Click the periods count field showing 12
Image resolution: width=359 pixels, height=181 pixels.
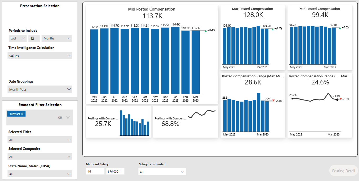click(x=34, y=38)
